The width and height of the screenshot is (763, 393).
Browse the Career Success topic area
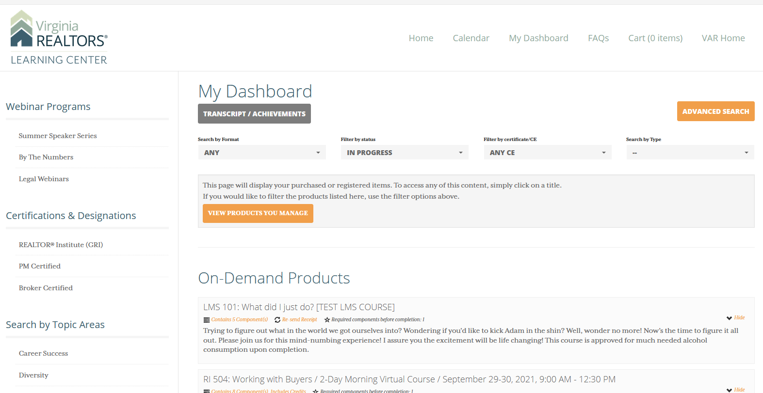pos(43,353)
